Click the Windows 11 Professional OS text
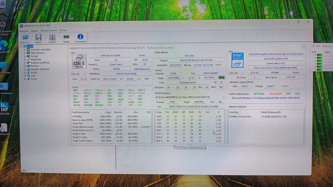The width and height of the screenshot is (333, 187). [266, 98]
